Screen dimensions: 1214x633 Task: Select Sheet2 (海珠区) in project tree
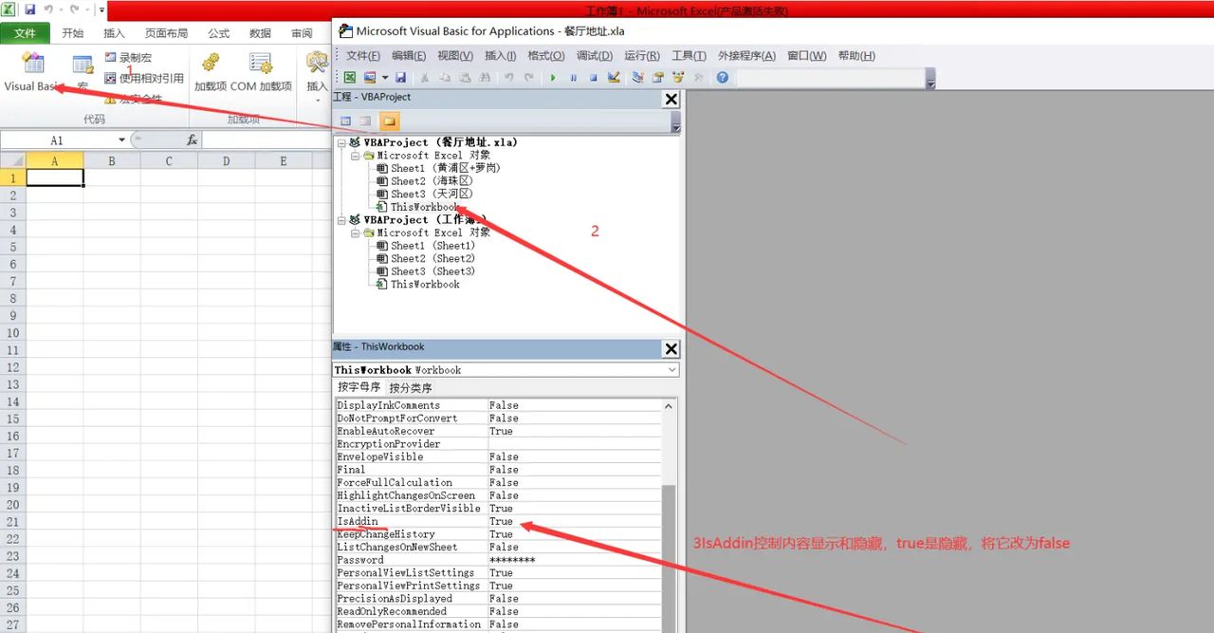tap(424, 181)
